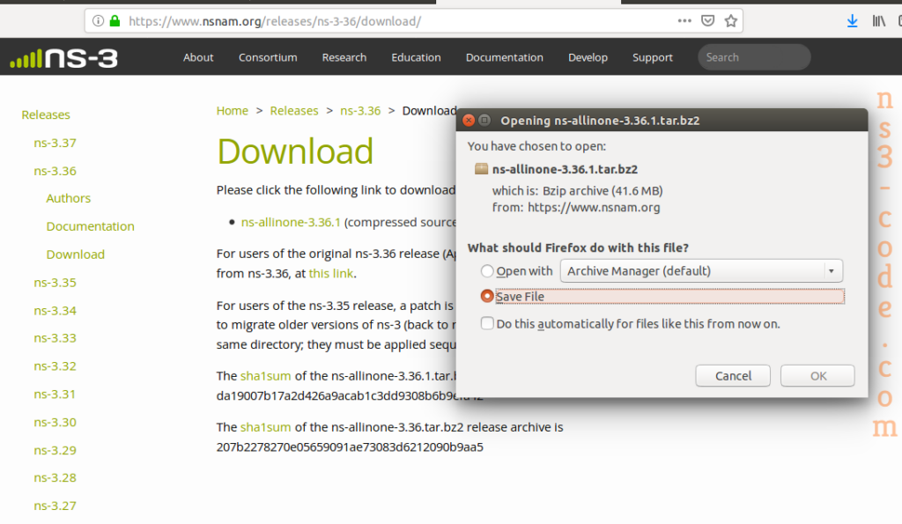Click the archive file icon in the dialog

(481, 168)
